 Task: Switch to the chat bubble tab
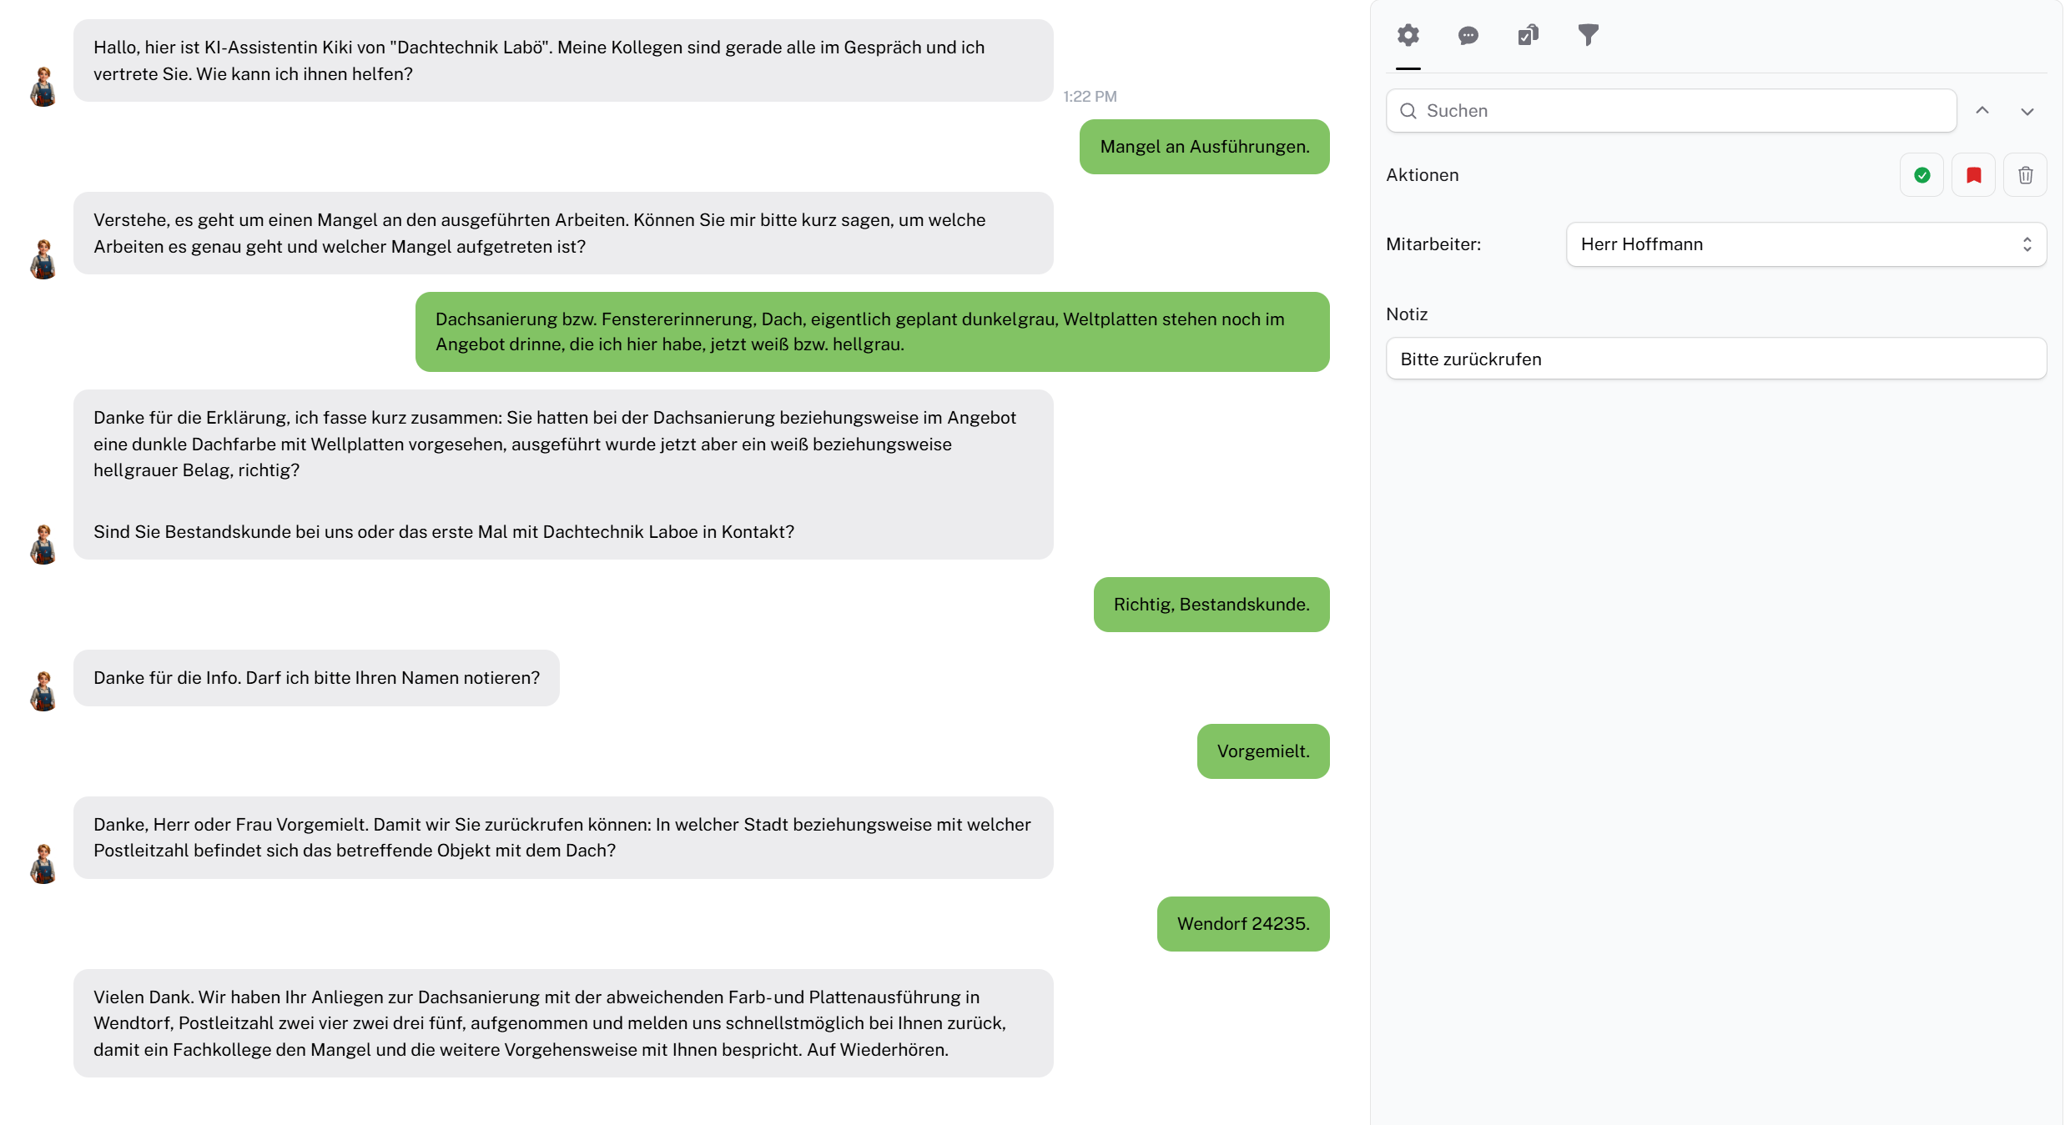[1468, 35]
